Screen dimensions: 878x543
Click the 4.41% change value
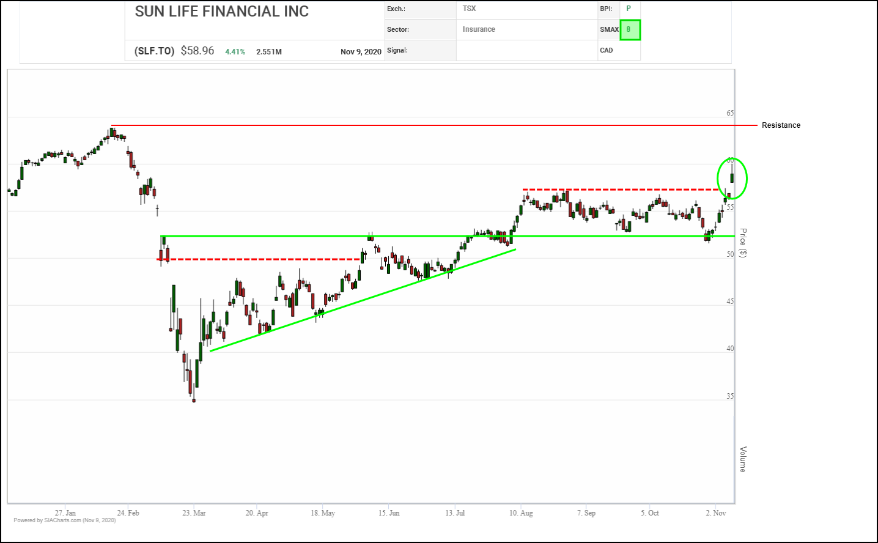pos(235,52)
